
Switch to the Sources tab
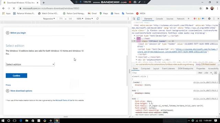[170, 19]
